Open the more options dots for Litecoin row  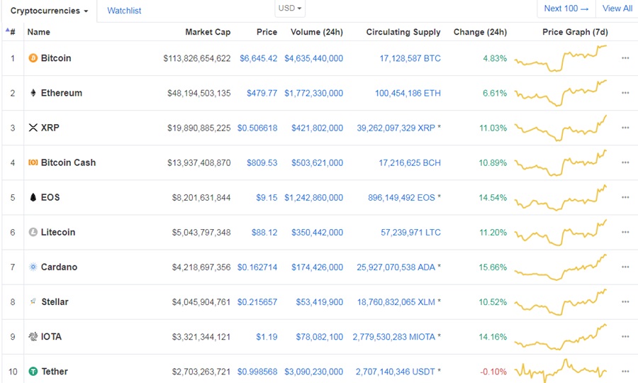pyautogui.click(x=625, y=232)
